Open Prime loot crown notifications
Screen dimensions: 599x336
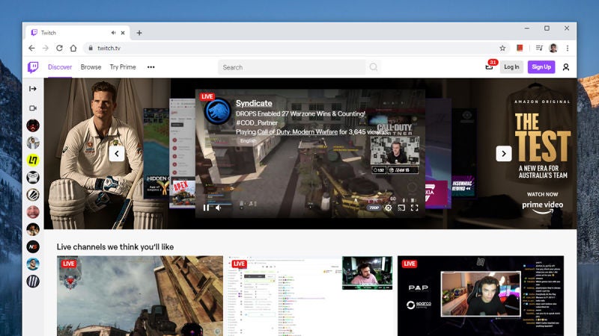[x=489, y=67]
